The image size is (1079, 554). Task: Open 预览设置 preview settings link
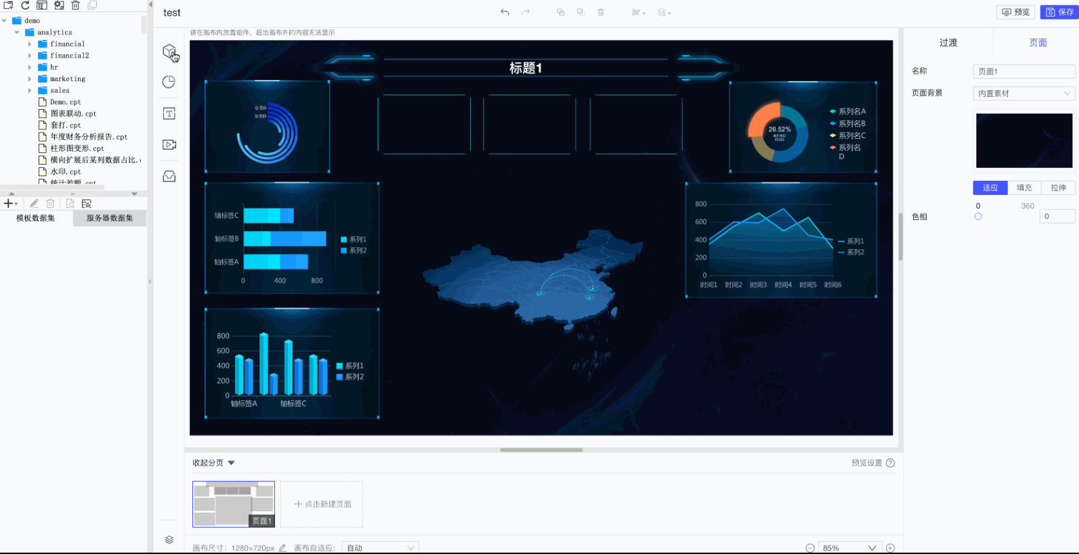867,463
